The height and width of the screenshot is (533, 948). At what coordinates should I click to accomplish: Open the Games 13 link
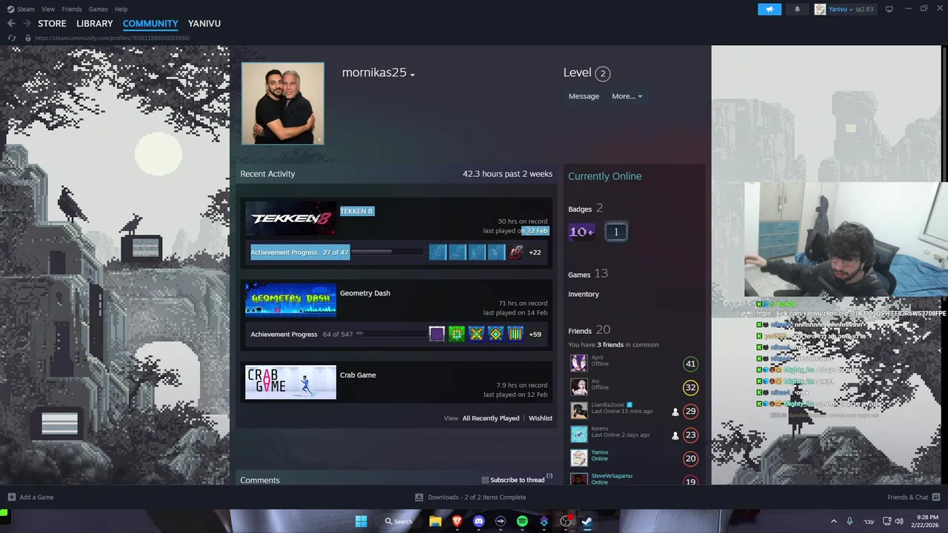588,274
